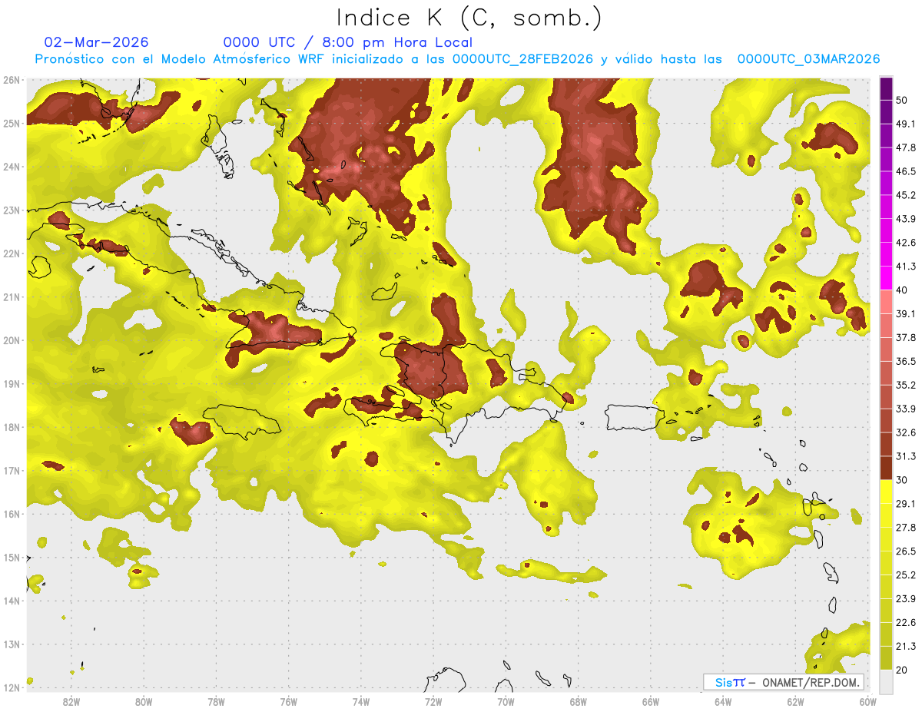Click the 15N latitude label
922x712 pixels.
(12, 558)
